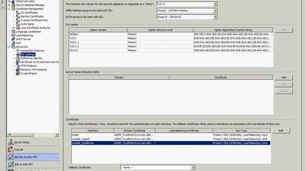The height and width of the screenshot is (171, 305).
Task: Open Maximum VPN Sessions tree item
Action: pos(34,70)
